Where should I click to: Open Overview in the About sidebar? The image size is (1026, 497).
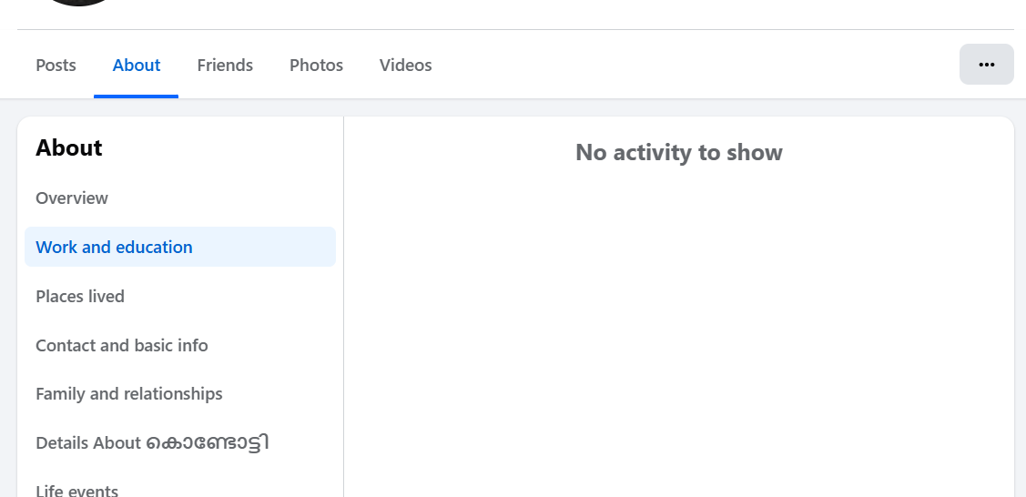[x=72, y=198]
